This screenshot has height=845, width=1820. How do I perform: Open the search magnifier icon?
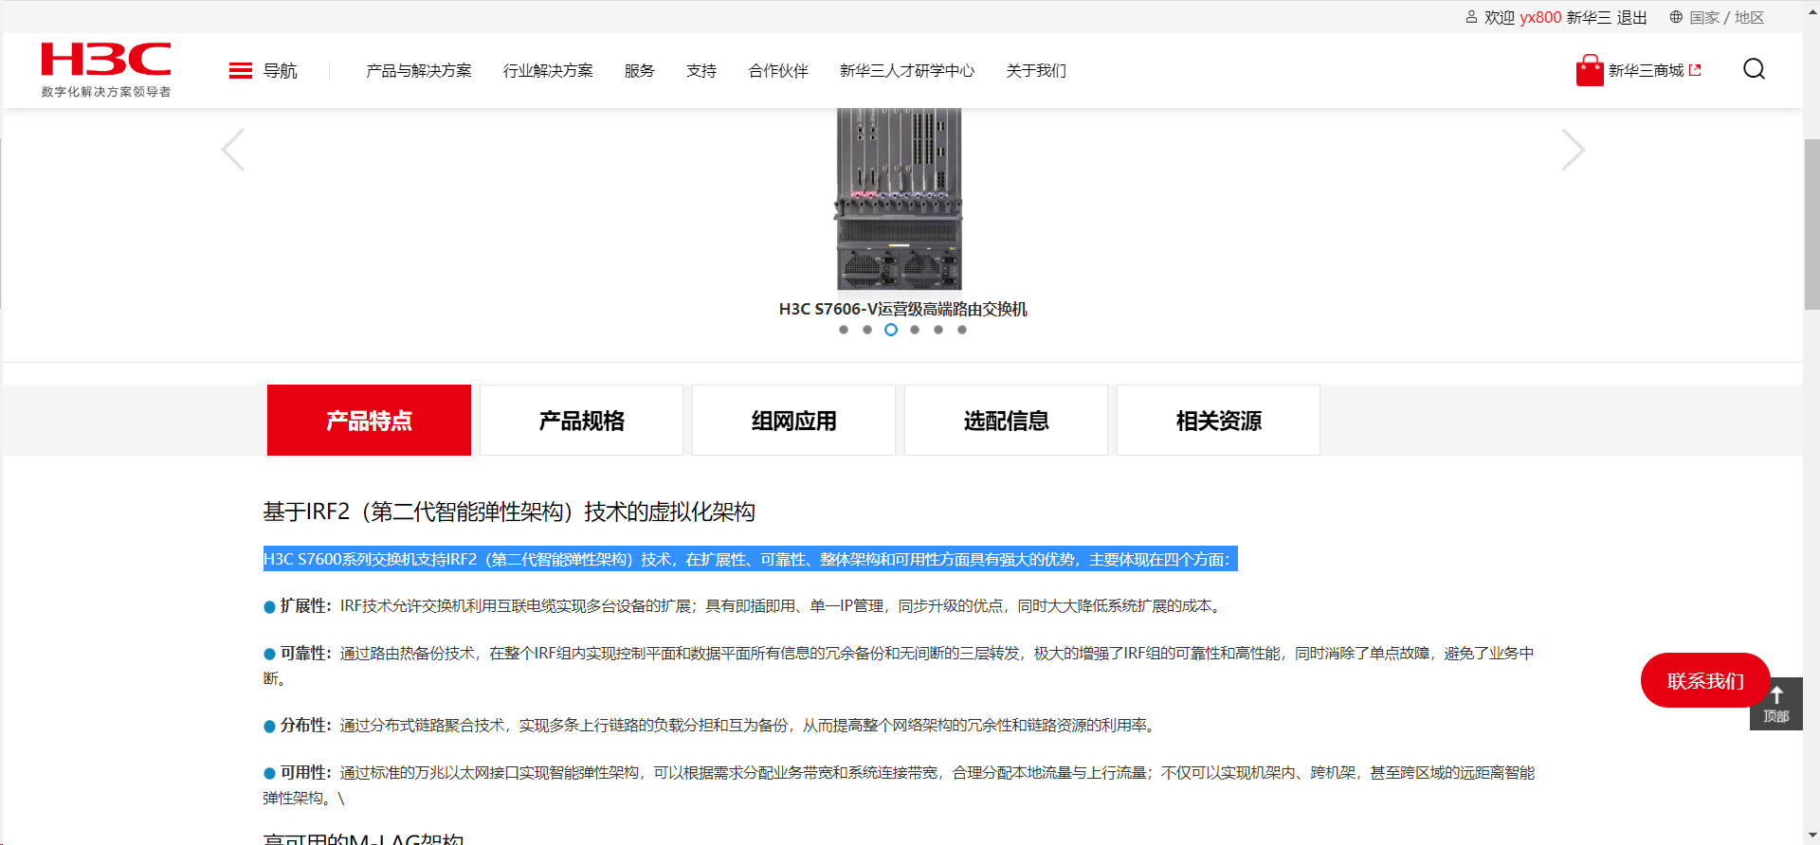1754,69
